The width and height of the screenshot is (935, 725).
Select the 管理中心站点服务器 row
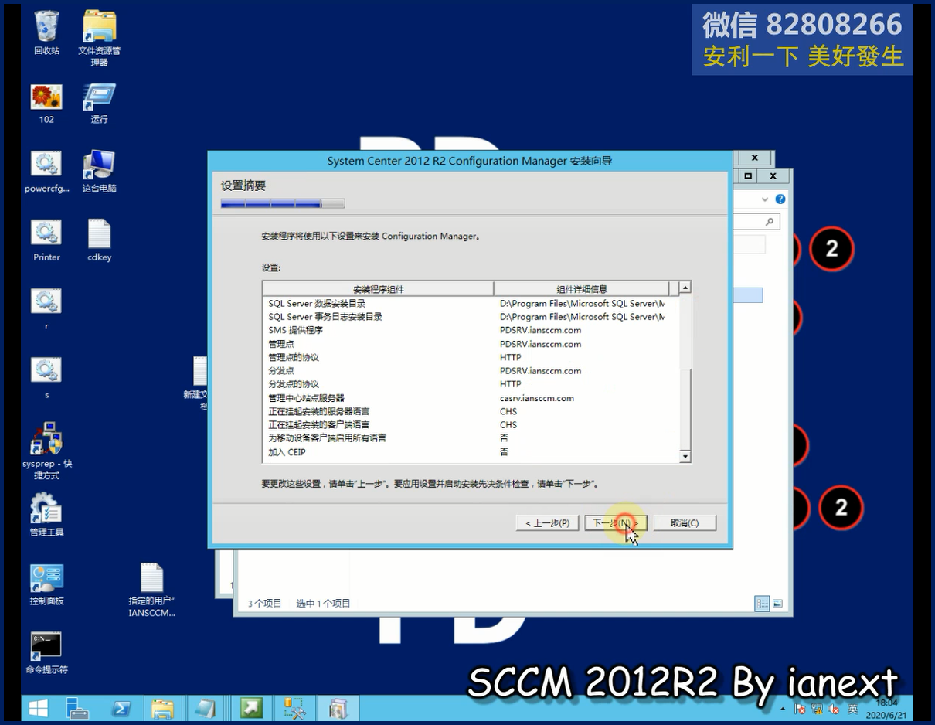pos(471,398)
